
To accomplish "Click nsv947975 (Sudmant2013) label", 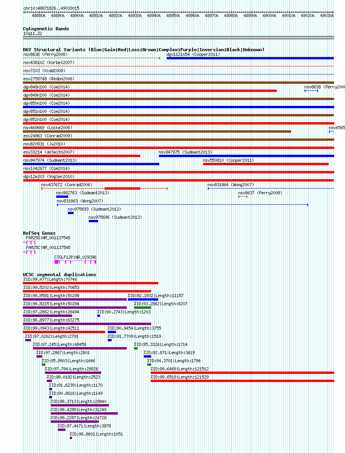I will click(185, 152).
